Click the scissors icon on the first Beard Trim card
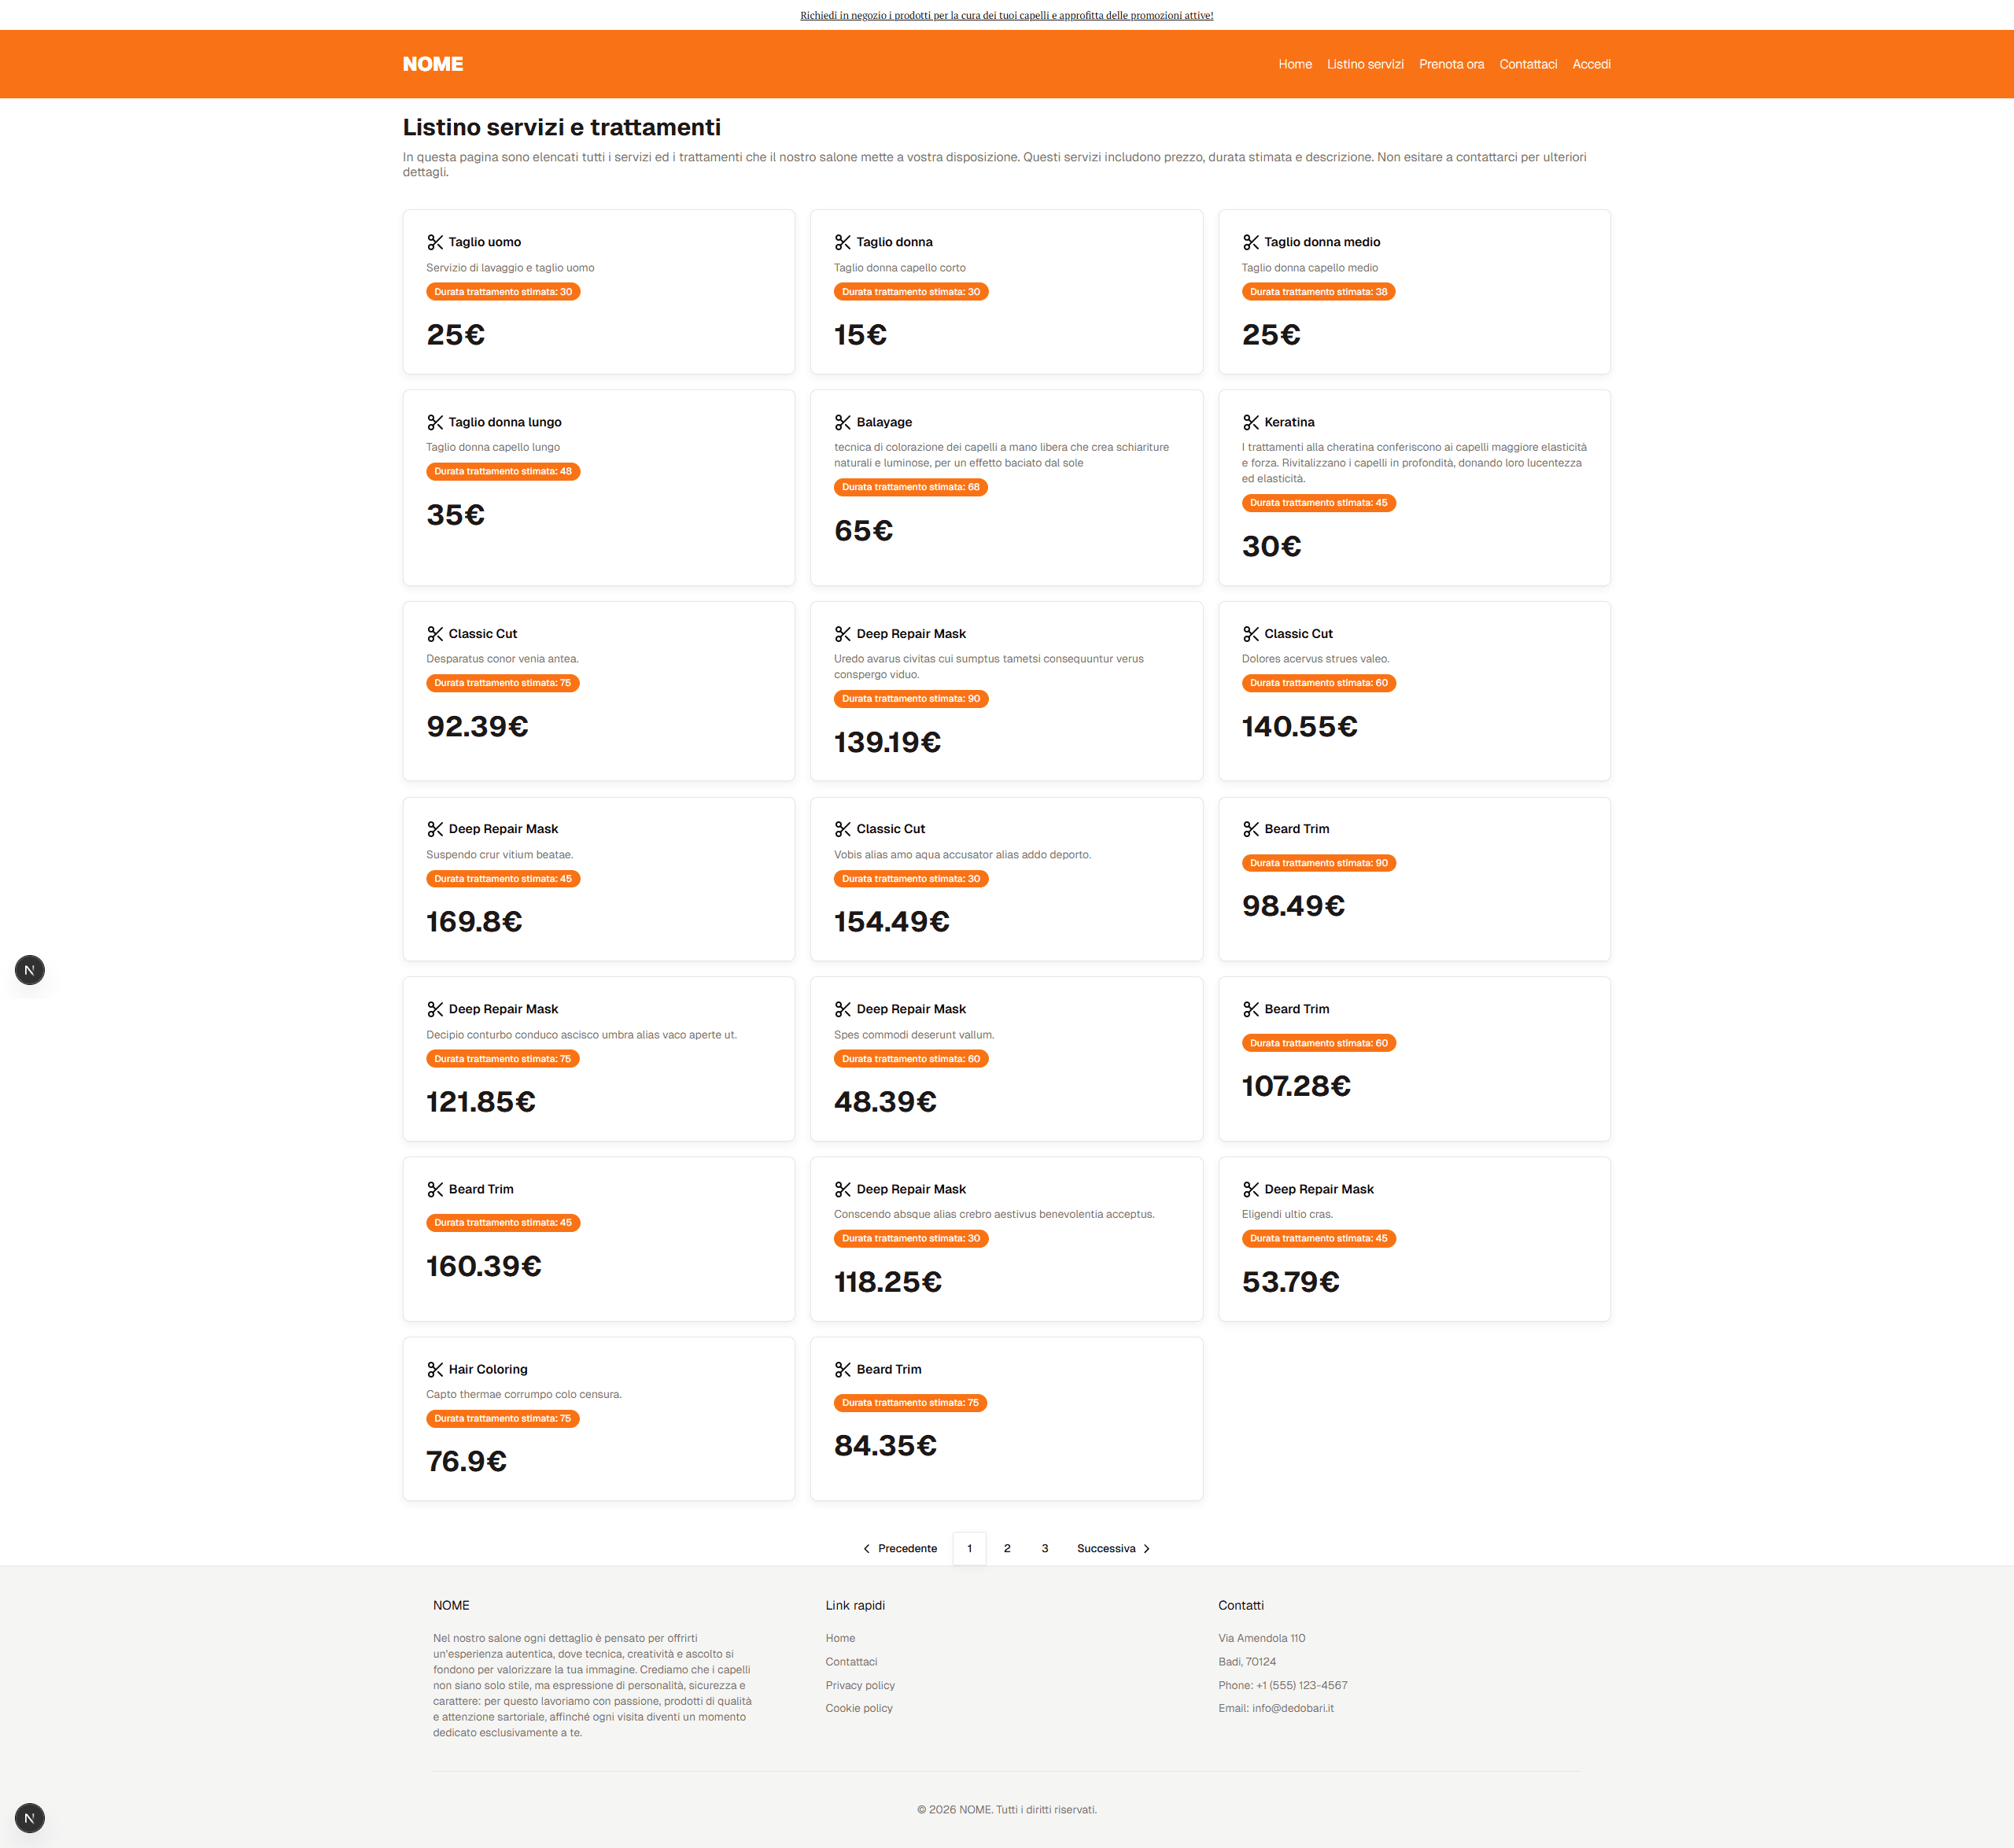The height and width of the screenshot is (1848, 2014). click(x=1251, y=828)
